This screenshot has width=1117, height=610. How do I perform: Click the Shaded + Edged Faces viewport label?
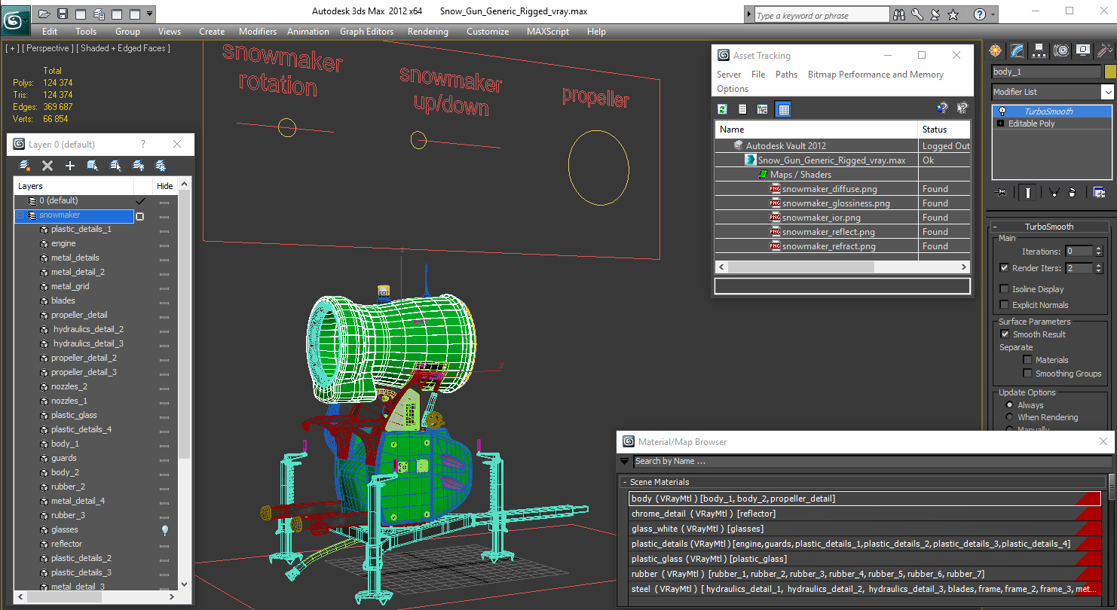(x=125, y=48)
